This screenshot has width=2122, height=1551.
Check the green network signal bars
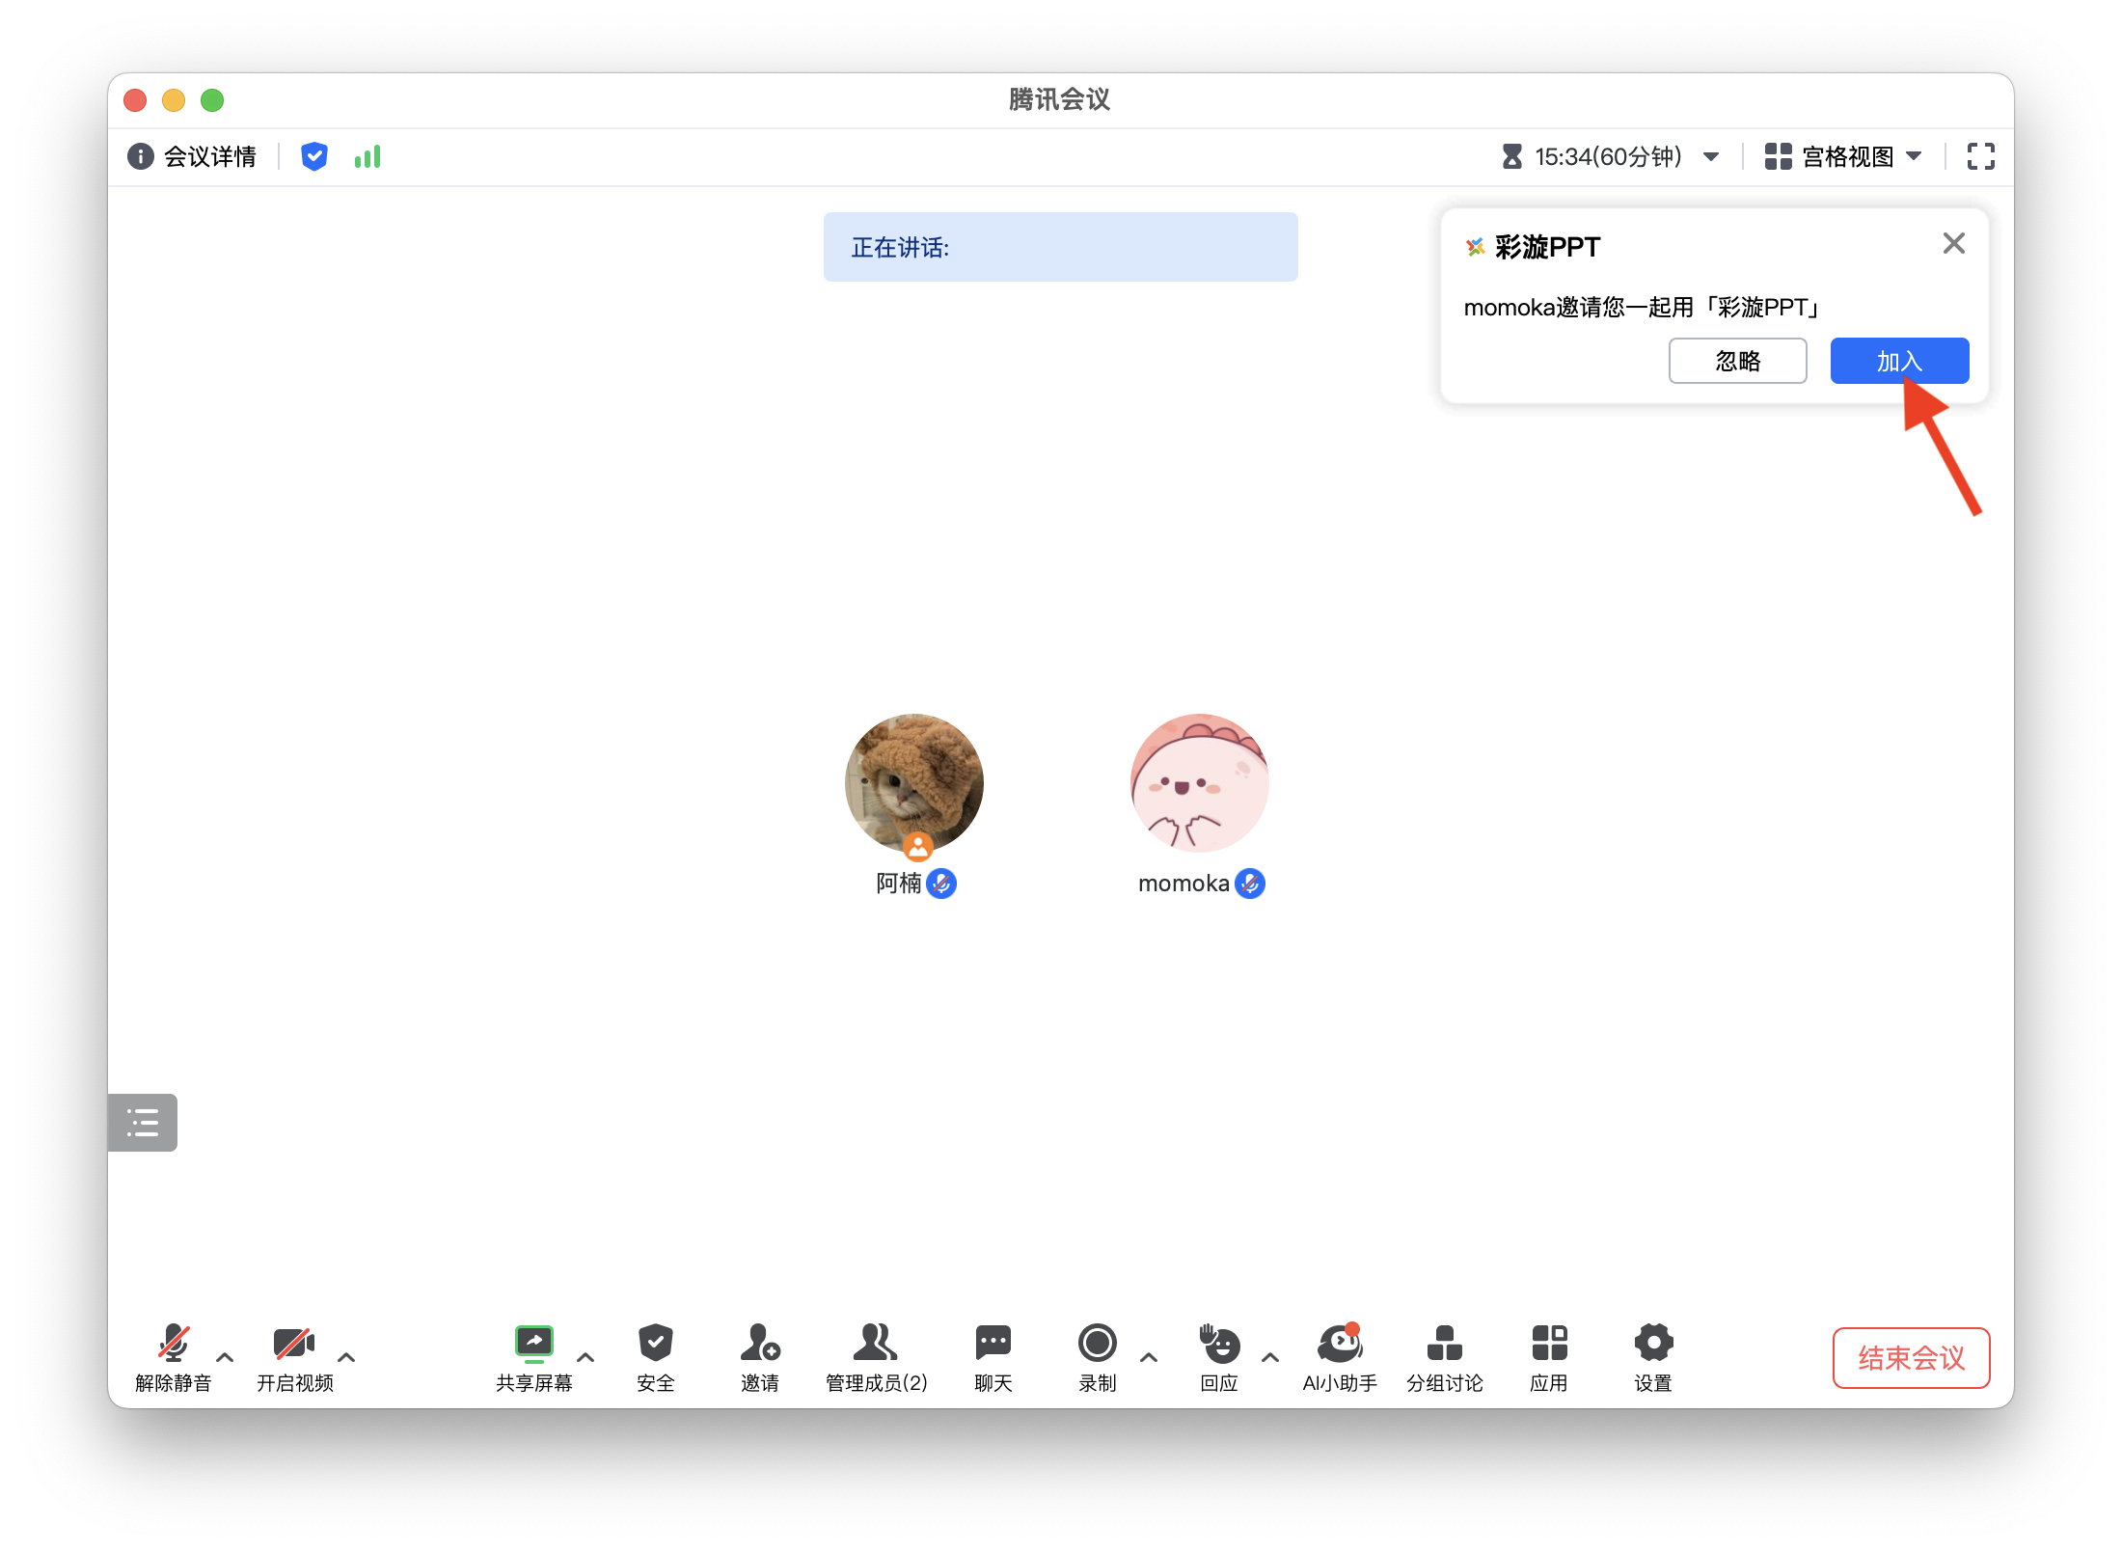pos(367,156)
